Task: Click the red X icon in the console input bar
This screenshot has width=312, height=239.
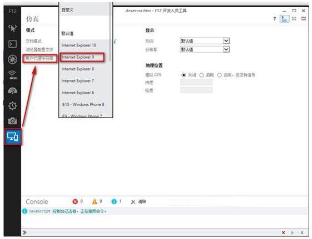Action: [283, 232]
